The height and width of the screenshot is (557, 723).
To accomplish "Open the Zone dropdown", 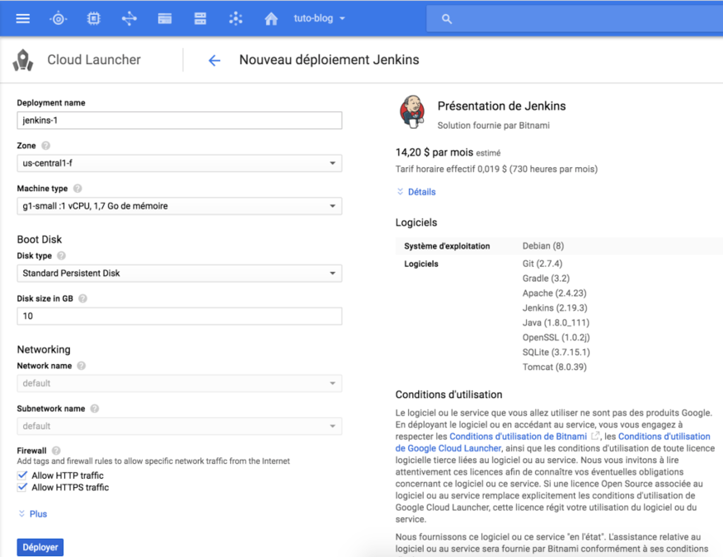I will tap(179, 163).
